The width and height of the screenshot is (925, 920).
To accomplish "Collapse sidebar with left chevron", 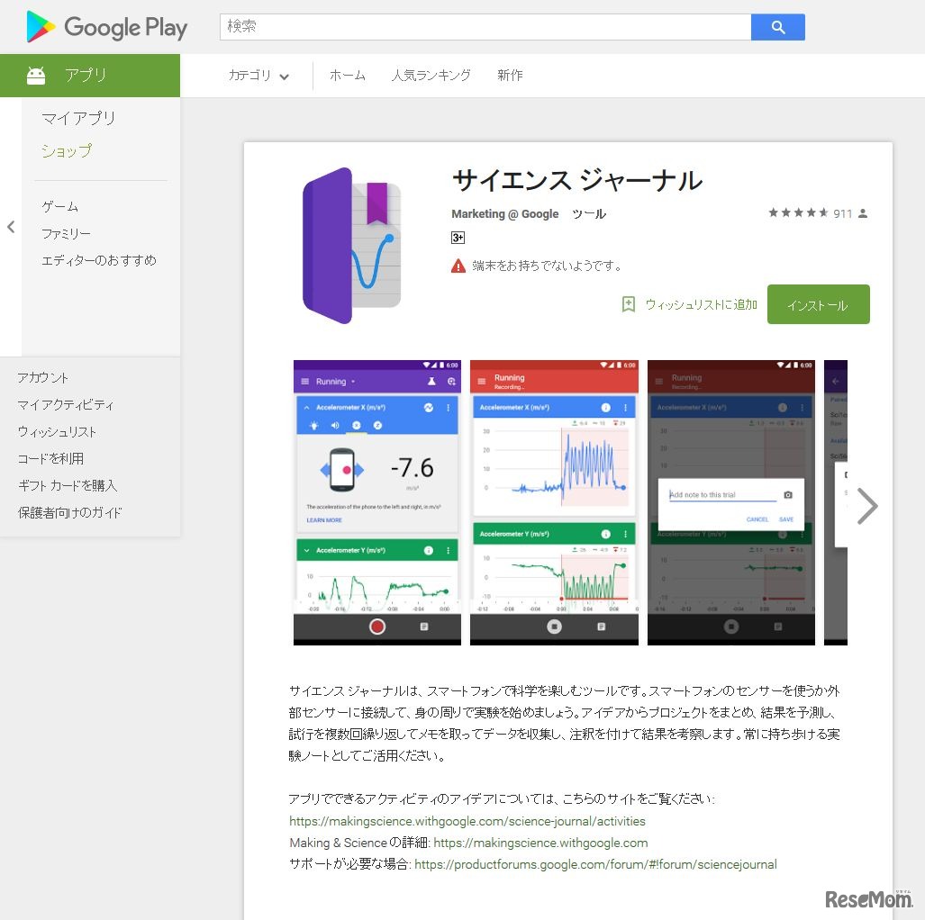I will click(11, 227).
